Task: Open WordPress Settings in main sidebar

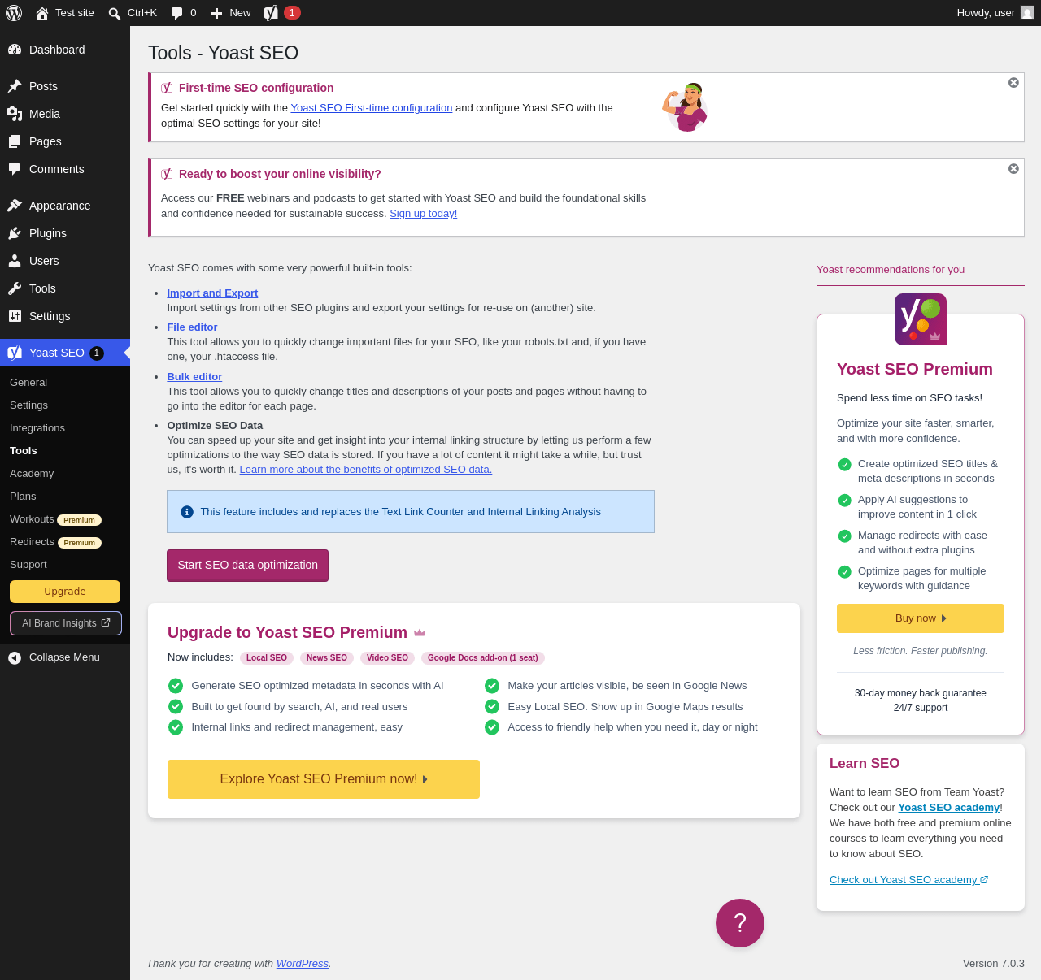Action: (65, 316)
